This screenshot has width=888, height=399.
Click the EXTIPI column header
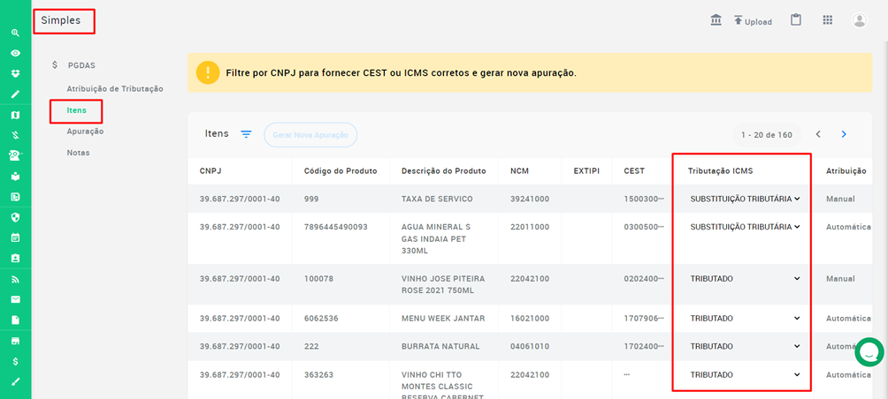(x=586, y=171)
